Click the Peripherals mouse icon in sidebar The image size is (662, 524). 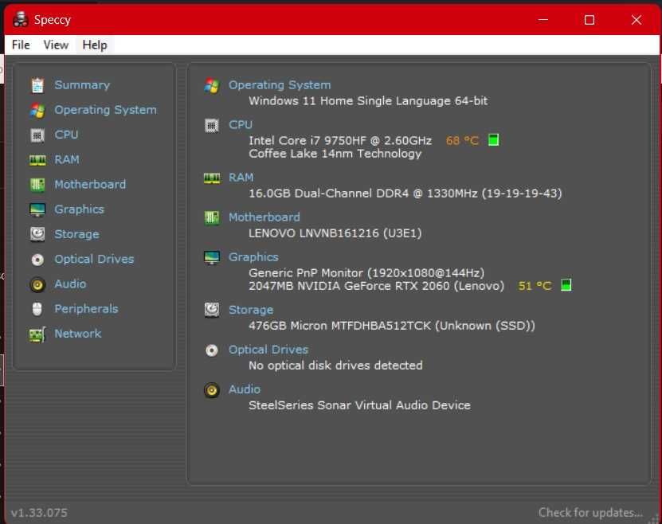[37, 309]
